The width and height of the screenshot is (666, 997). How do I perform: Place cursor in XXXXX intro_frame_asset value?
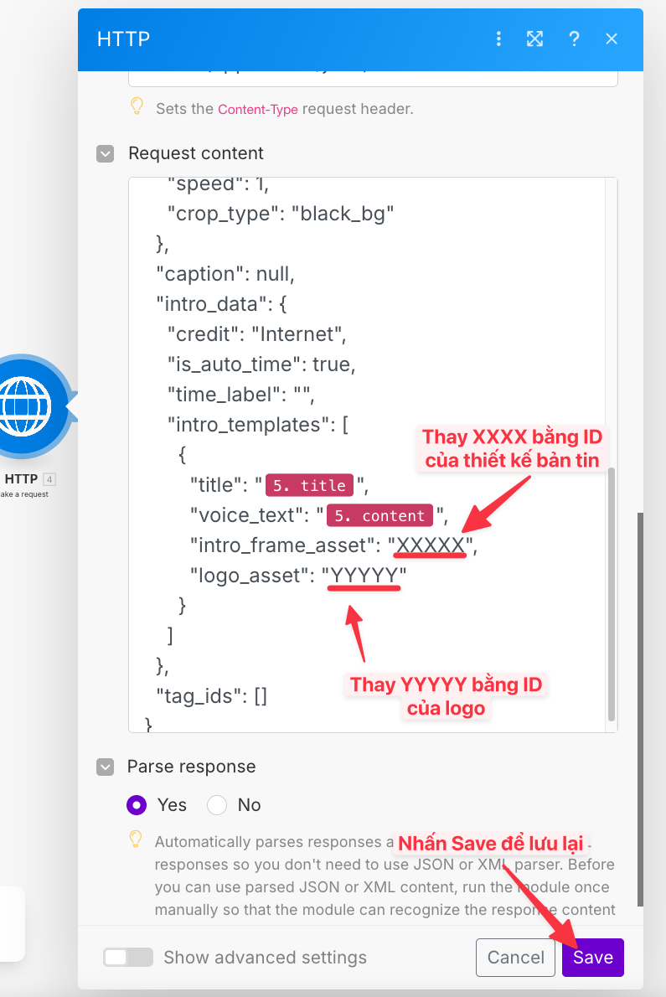tap(430, 545)
